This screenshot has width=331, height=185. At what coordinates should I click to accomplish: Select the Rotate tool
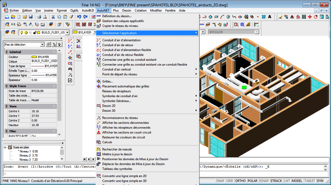click(316, 17)
